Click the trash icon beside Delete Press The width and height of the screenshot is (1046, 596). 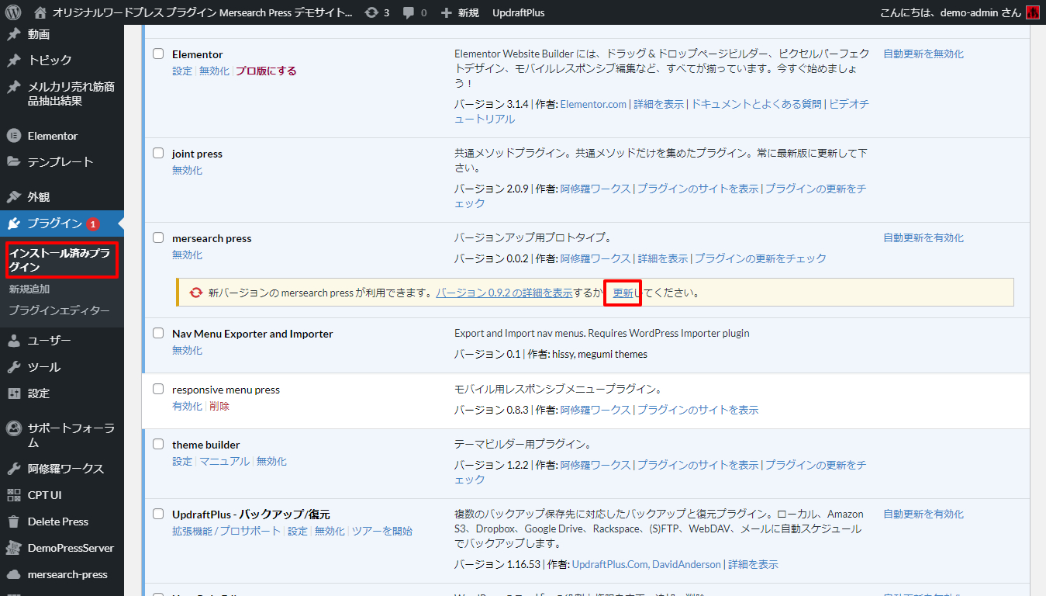[x=13, y=521]
